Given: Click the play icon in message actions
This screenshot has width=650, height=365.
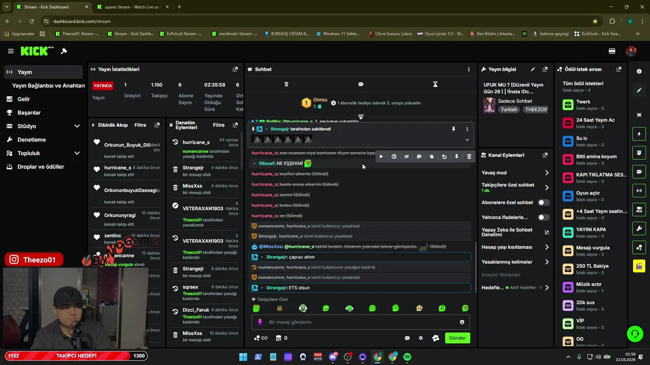Looking at the screenshot, I should coord(381,157).
